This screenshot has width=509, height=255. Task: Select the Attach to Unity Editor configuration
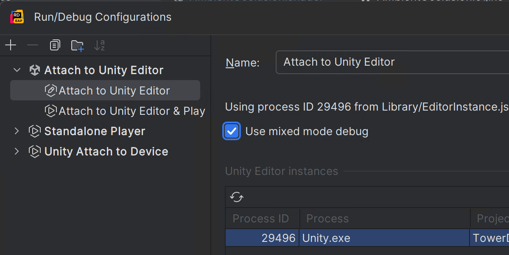point(114,91)
